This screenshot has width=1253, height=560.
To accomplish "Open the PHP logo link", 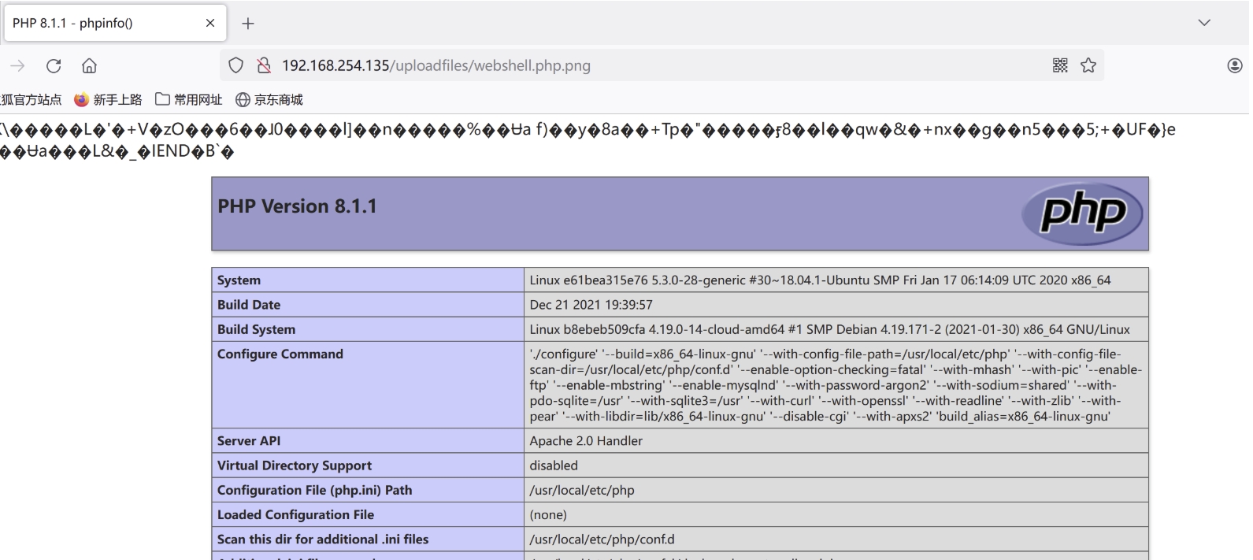I will click(x=1082, y=213).
